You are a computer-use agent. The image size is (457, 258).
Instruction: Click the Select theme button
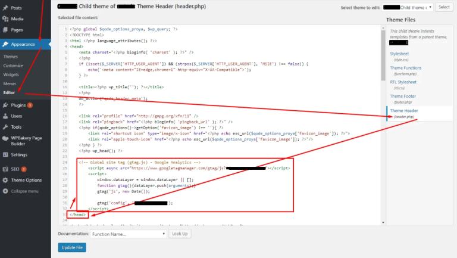click(444, 7)
